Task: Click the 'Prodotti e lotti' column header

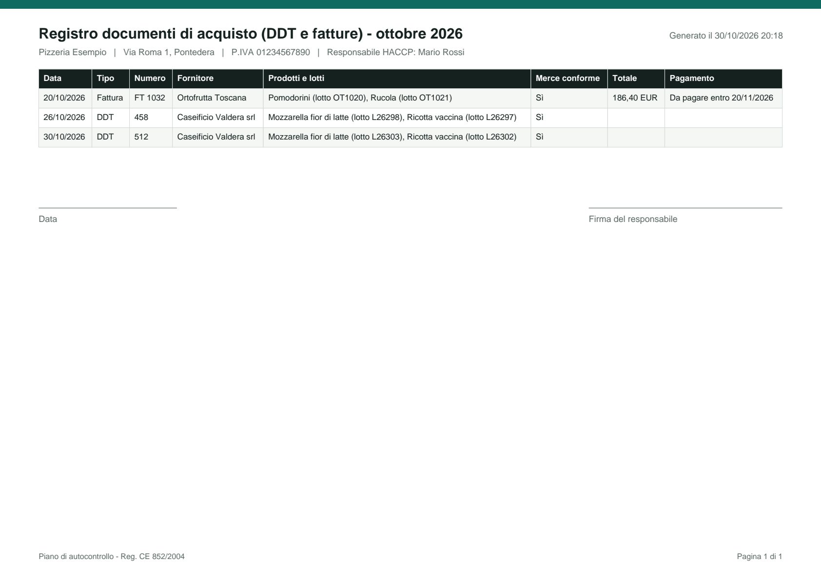Action: click(x=397, y=79)
